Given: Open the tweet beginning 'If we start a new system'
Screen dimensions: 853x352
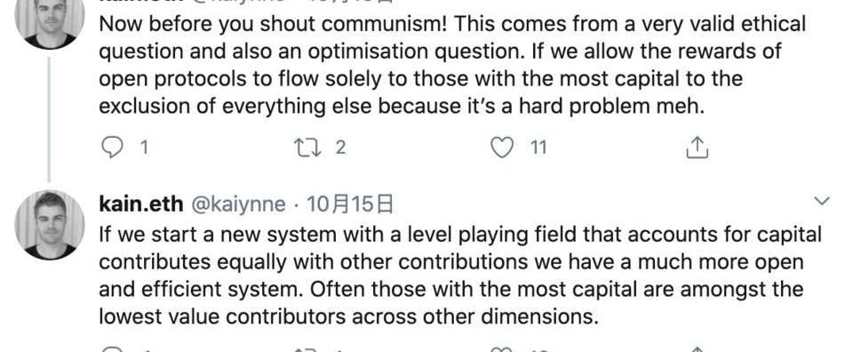Looking at the screenshot, I should pyautogui.click(x=459, y=276).
